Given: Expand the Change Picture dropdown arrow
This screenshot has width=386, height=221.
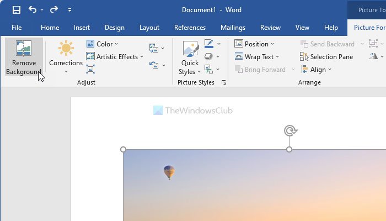Looking at the screenshot, I should click(163, 49).
